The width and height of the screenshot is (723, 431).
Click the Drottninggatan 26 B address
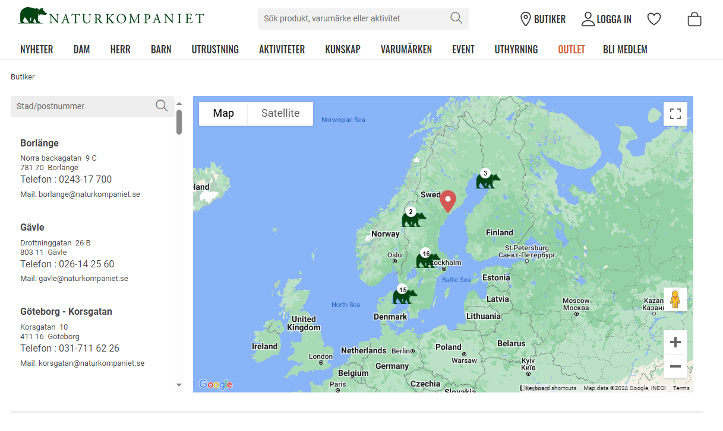coord(55,243)
